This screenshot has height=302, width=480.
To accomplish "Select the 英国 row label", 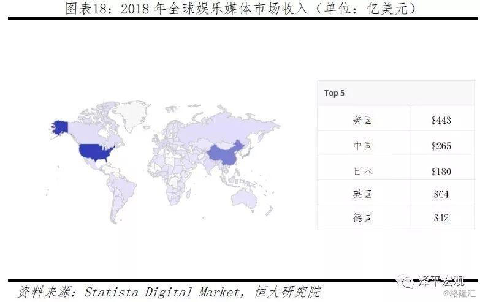I will click(x=363, y=194).
